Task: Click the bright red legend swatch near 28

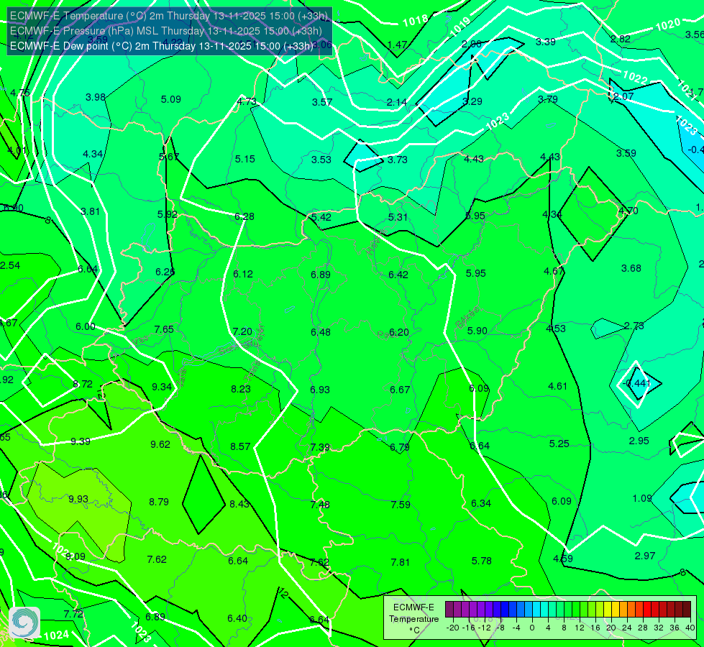Action: (647, 610)
